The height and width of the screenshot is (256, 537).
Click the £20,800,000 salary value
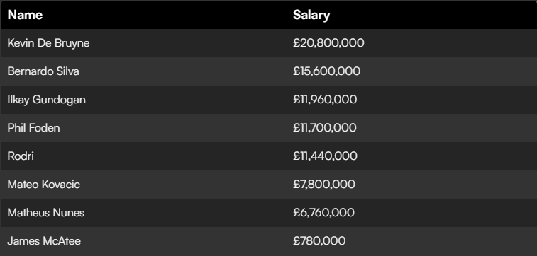pos(328,43)
